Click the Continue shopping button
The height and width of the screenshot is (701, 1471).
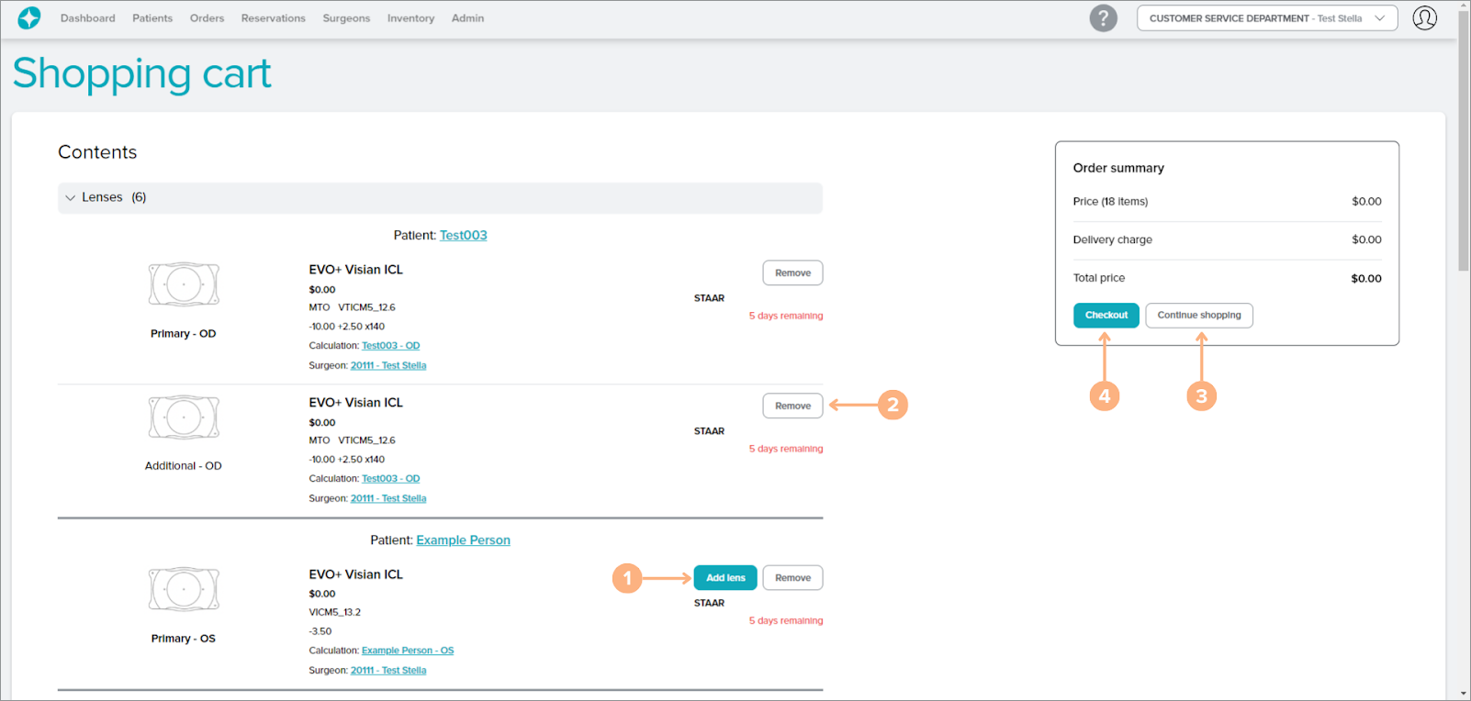(1198, 315)
